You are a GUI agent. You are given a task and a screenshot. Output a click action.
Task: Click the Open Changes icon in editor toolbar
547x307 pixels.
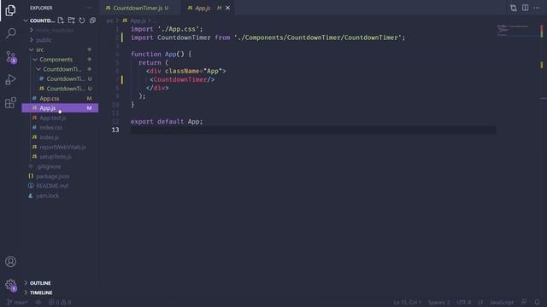coord(513,8)
